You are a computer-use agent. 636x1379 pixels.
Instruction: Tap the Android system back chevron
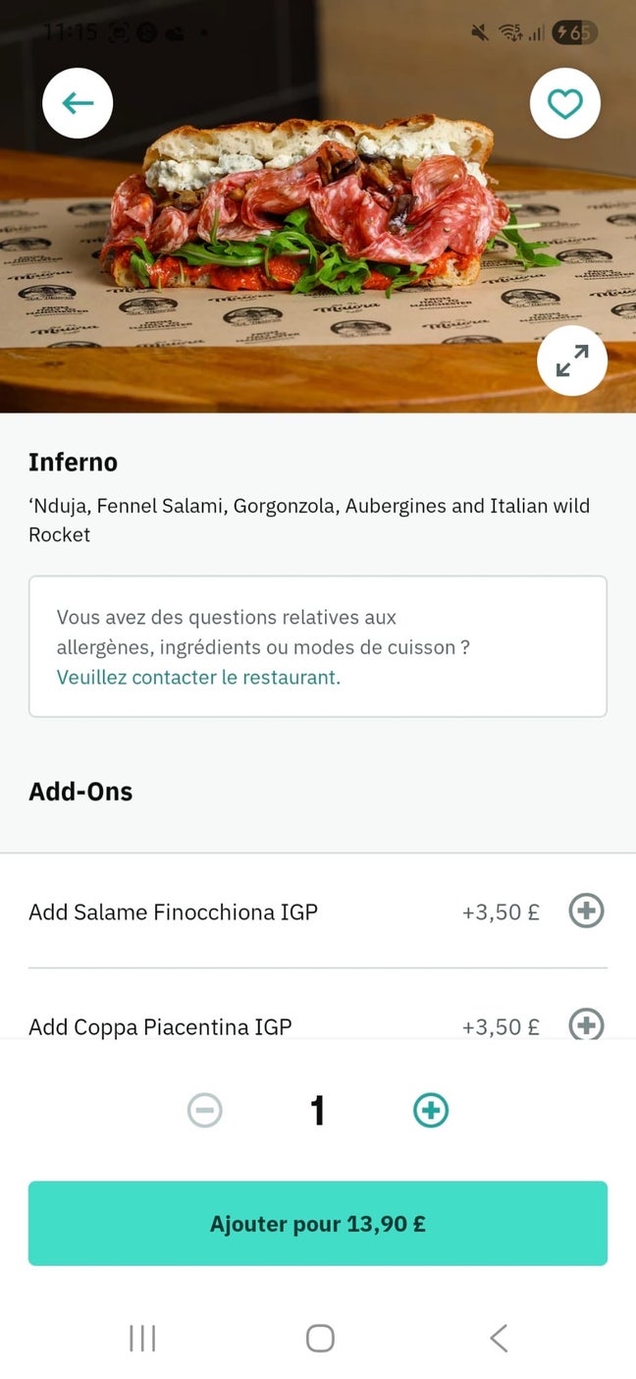[x=499, y=1338]
